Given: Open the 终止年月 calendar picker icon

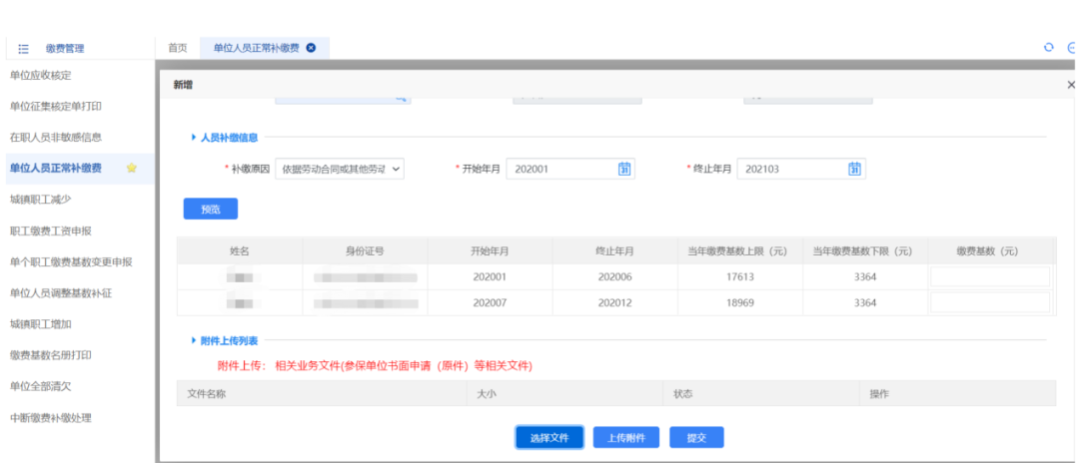Looking at the screenshot, I should pyautogui.click(x=854, y=169).
